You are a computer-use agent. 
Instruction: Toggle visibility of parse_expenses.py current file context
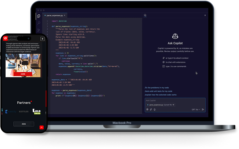coord(174,105)
